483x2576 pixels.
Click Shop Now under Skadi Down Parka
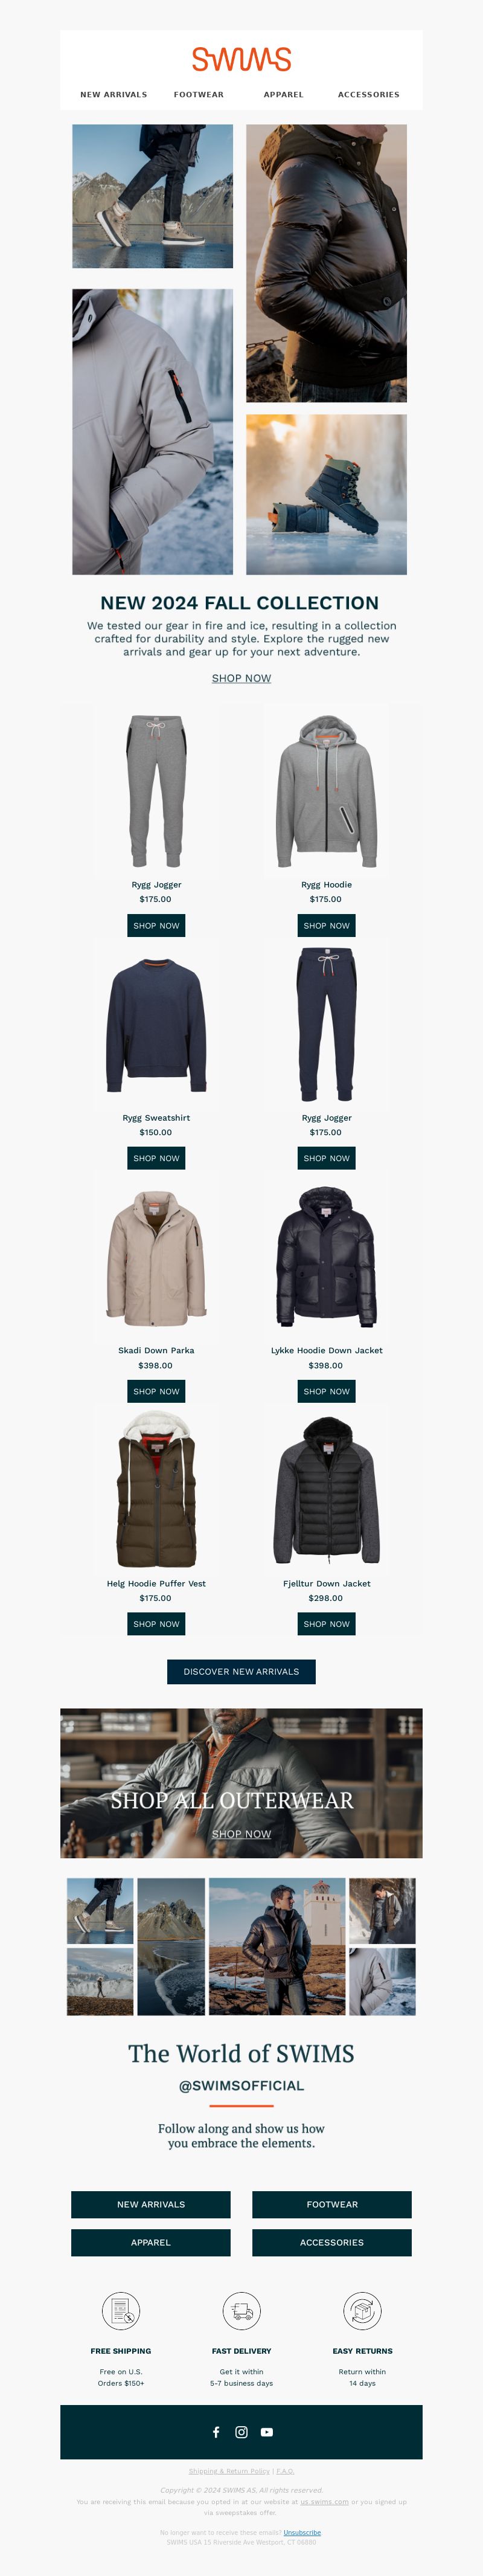pos(156,1391)
